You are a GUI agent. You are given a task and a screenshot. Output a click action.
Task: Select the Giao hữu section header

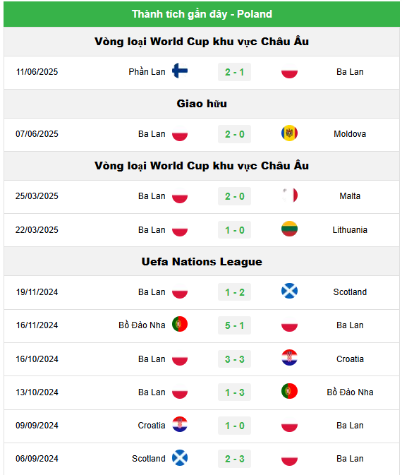pos(202,104)
